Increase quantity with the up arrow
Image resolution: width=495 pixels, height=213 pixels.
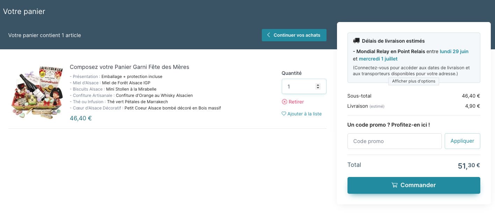click(318, 85)
